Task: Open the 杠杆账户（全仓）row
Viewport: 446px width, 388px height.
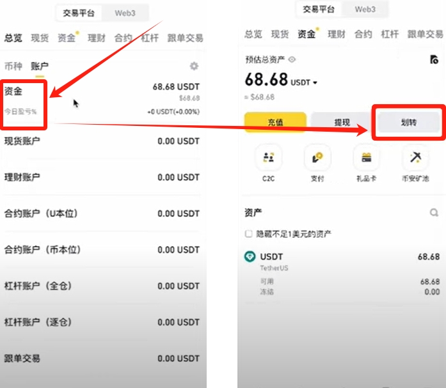Action: click(101, 286)
